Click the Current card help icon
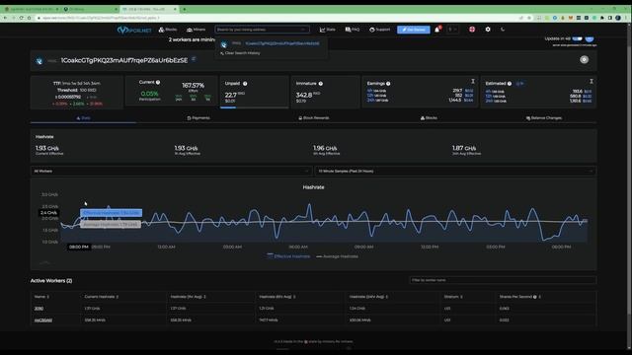The image size is (632, 355). point(158,82)
